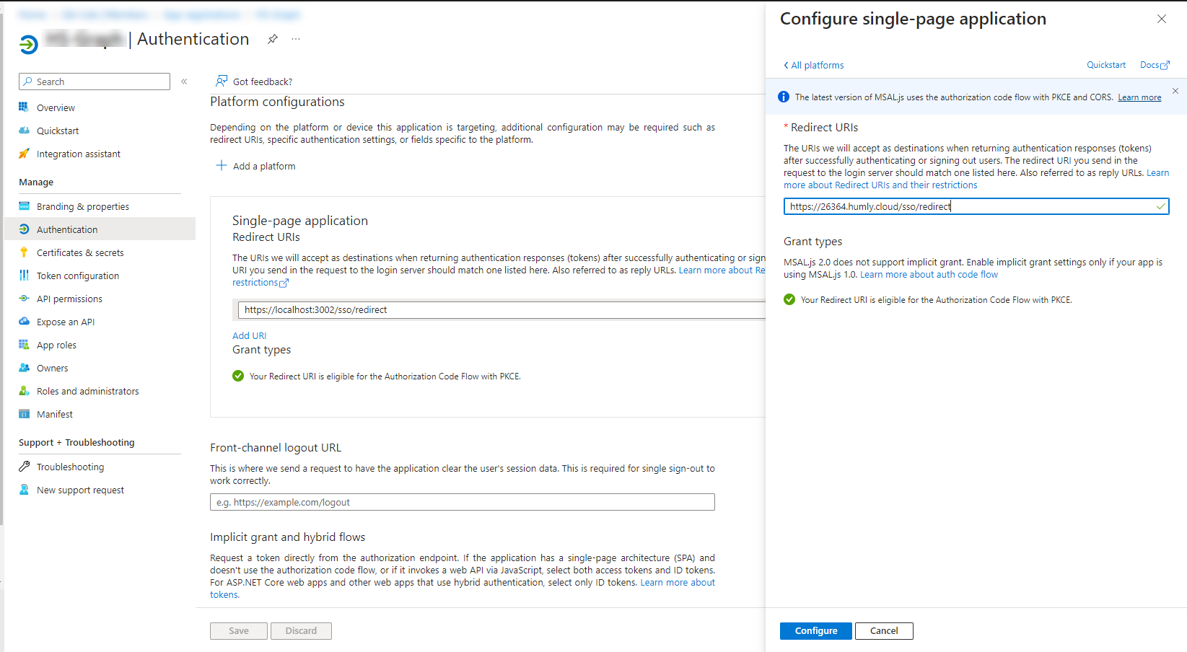1187x652 pixels.
Task: Click the Configure button in the panel
Action: point(815,630)
